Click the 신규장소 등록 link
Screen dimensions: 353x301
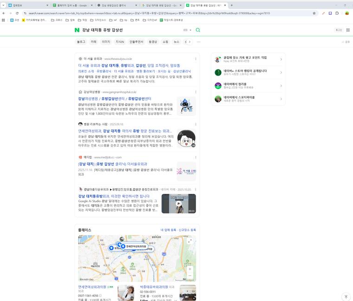pos(187,230)
